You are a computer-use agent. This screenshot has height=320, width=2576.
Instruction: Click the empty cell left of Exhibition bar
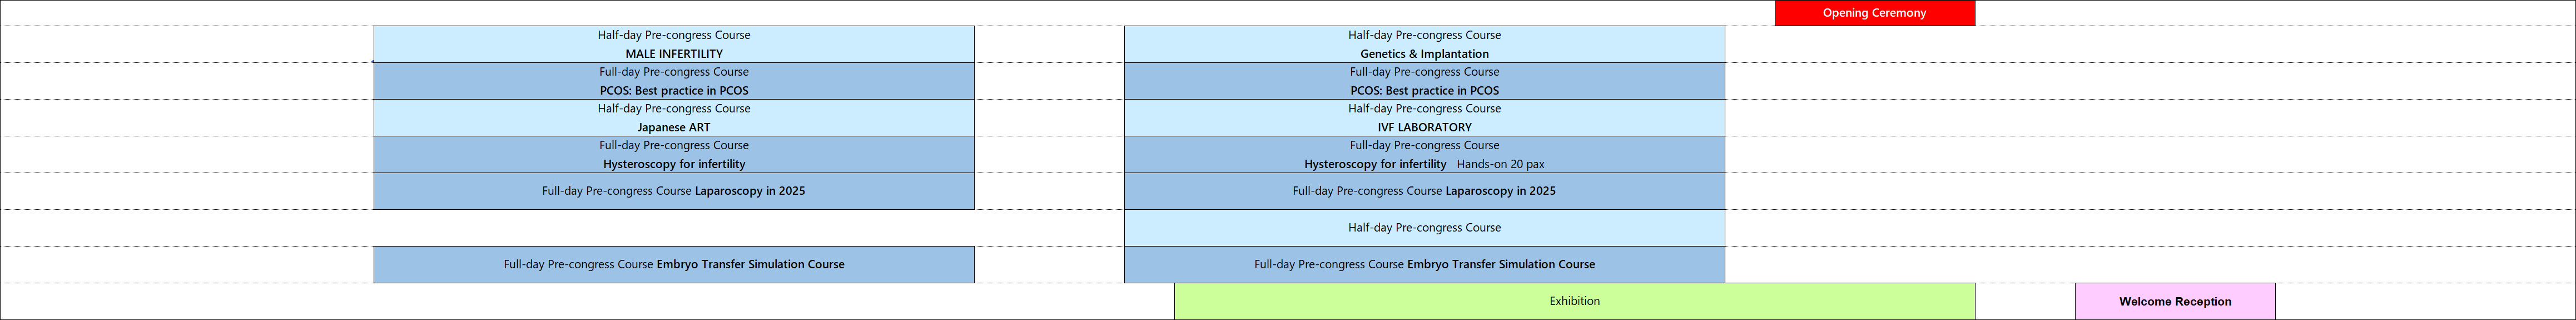point(587,301)
